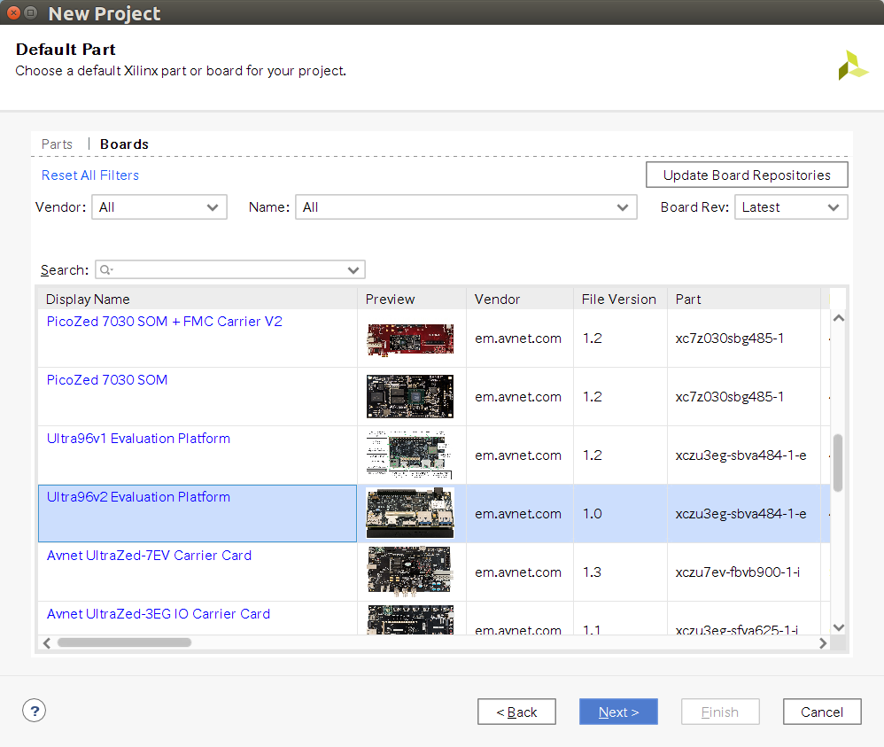The height and width of the screenshot is (747, 884).
Task: Sort by Display Name column header
Action: coord(198,299)
